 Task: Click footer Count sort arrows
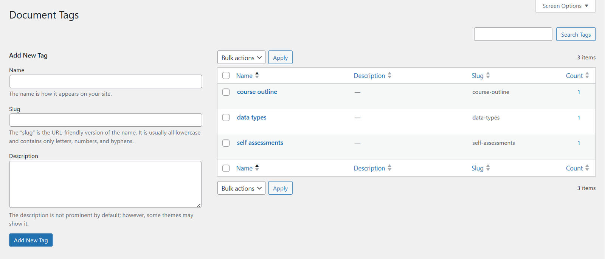pos(587,168)
